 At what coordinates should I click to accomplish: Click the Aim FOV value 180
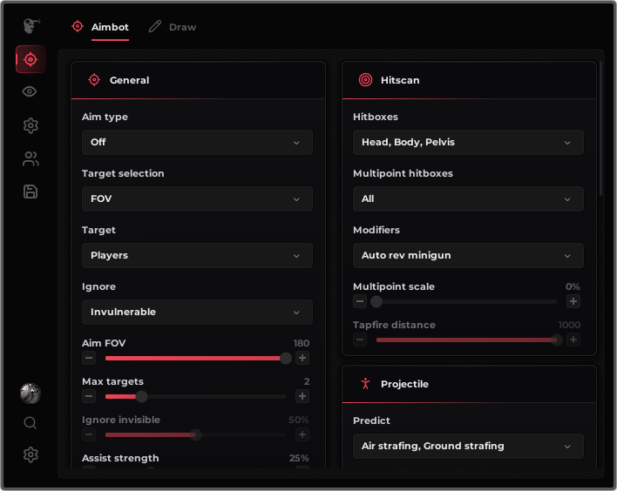[x=302, y=343]
